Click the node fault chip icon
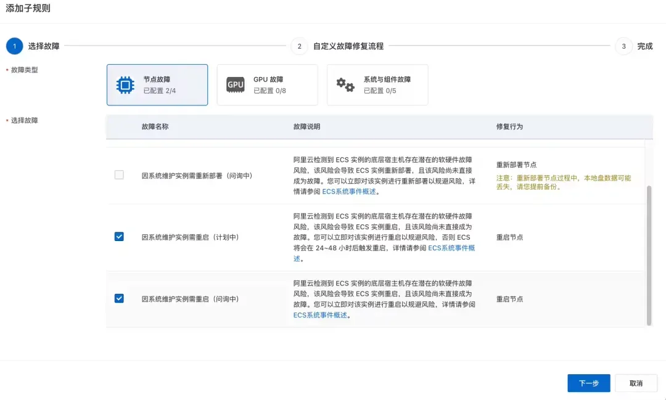The width and height of the screenshot is (666, 400). click(125, 85)
